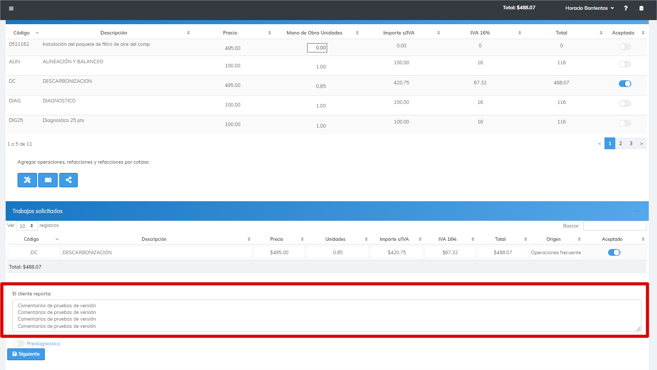Sort top table by Precio sort arrows
The width and height of the screenshot is (657, 370).
coord(269,33)
